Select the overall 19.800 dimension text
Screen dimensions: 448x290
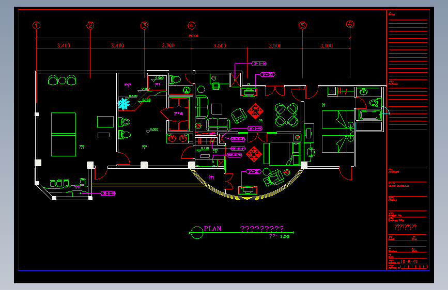(193, 36)
